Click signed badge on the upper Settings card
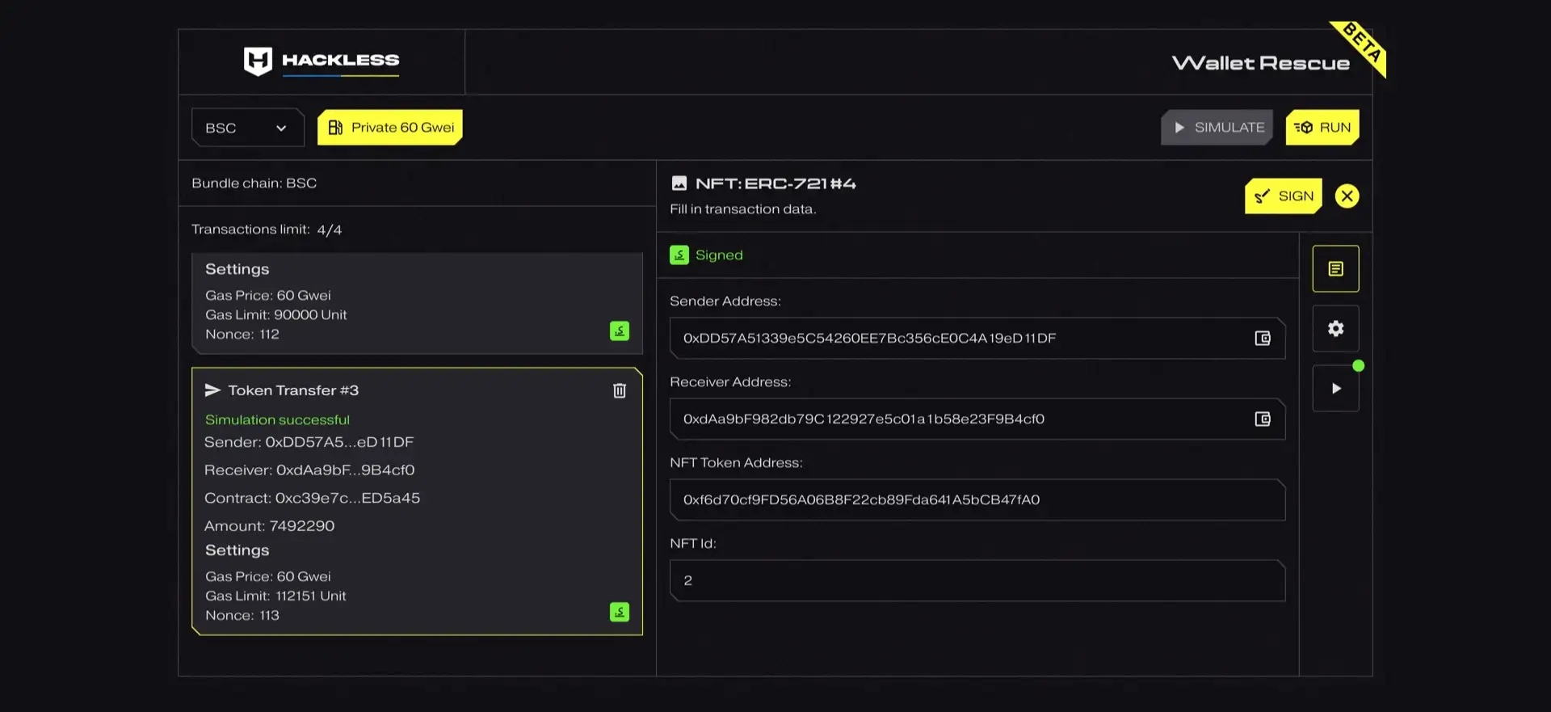This screenshot has width=1551, height=712. pyautogui.click(x=620, y=331)
